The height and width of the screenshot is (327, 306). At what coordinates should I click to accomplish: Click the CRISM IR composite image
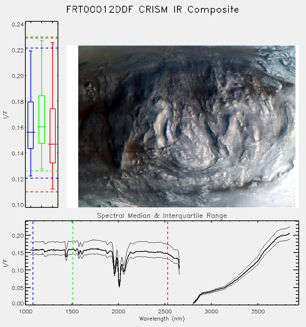pyautogui.click(x=186, y=126)
